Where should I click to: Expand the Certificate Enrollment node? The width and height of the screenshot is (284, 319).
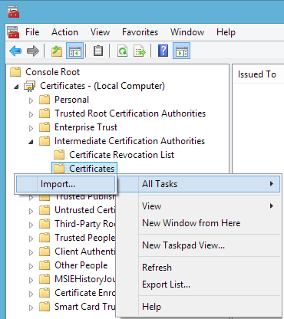pyautogui.click(x=31, y=294)
